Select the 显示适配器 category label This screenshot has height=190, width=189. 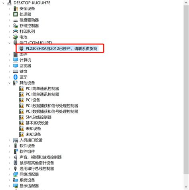point(29,186)
